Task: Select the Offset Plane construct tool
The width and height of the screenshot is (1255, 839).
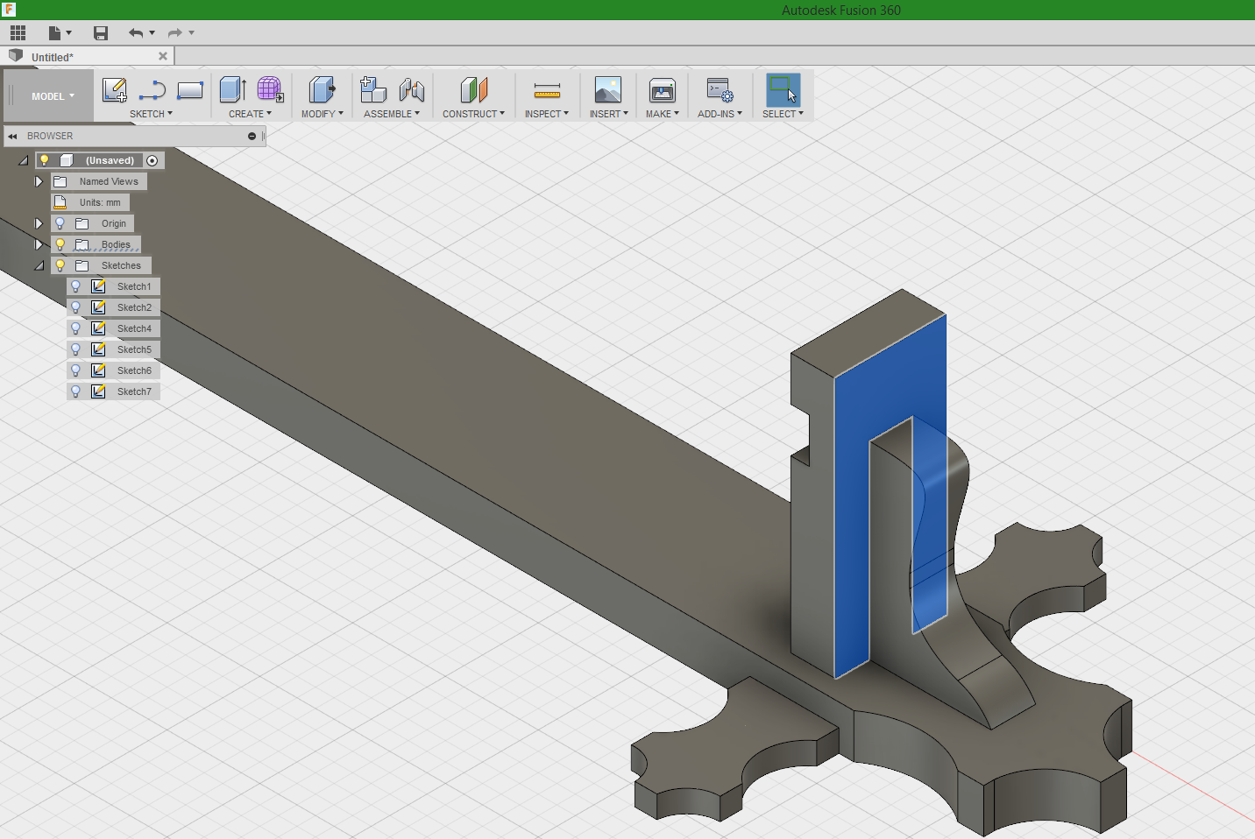Action: point(474,90)
